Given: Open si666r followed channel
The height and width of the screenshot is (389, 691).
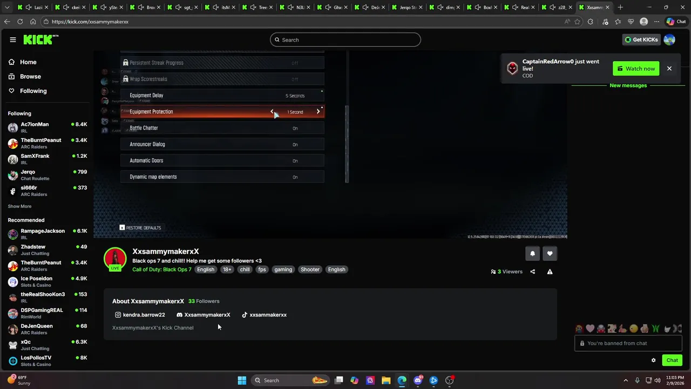Looking at the screenshot, I should [48, 191].
